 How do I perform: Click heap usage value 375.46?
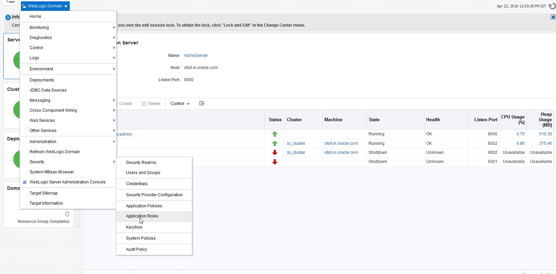tap(546, 143)
